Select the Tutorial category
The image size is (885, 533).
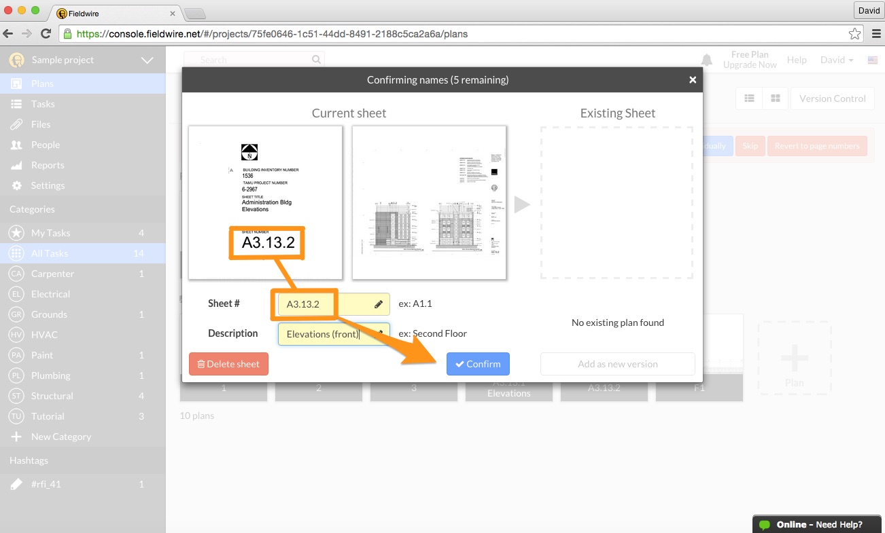82,416
